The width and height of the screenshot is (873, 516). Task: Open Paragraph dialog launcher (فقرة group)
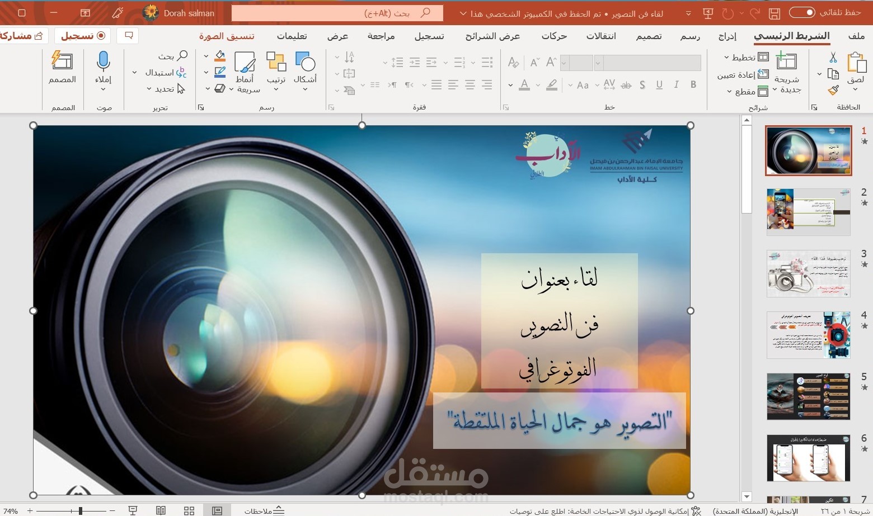pos(331,107)
